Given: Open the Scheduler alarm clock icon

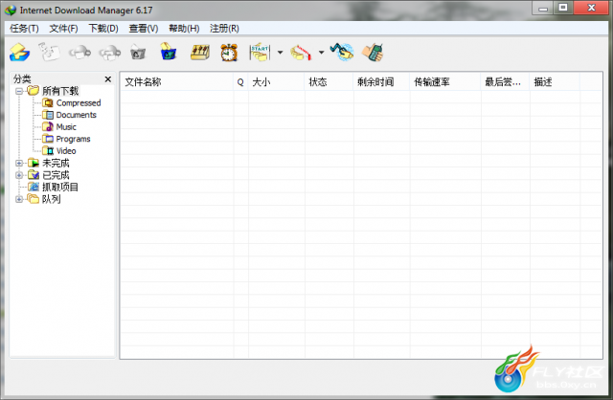Looking at the screenshot, I should pyautogui.click(x=229, y=53).
